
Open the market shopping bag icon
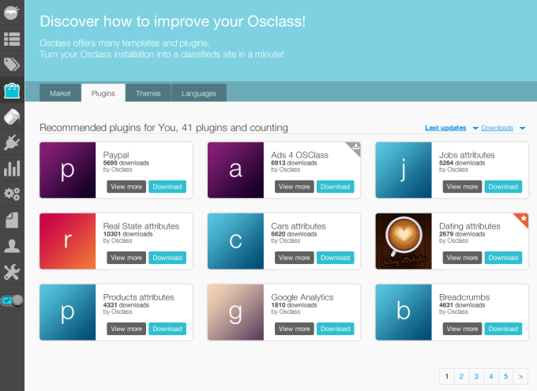pyautogui.click(x=12, y=90)
